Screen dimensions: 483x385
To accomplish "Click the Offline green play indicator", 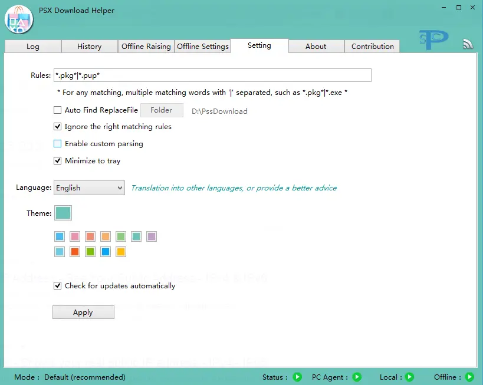I will (x=469, y=377).
